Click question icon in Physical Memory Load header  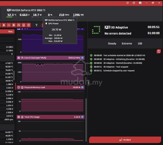click(18, 87)
